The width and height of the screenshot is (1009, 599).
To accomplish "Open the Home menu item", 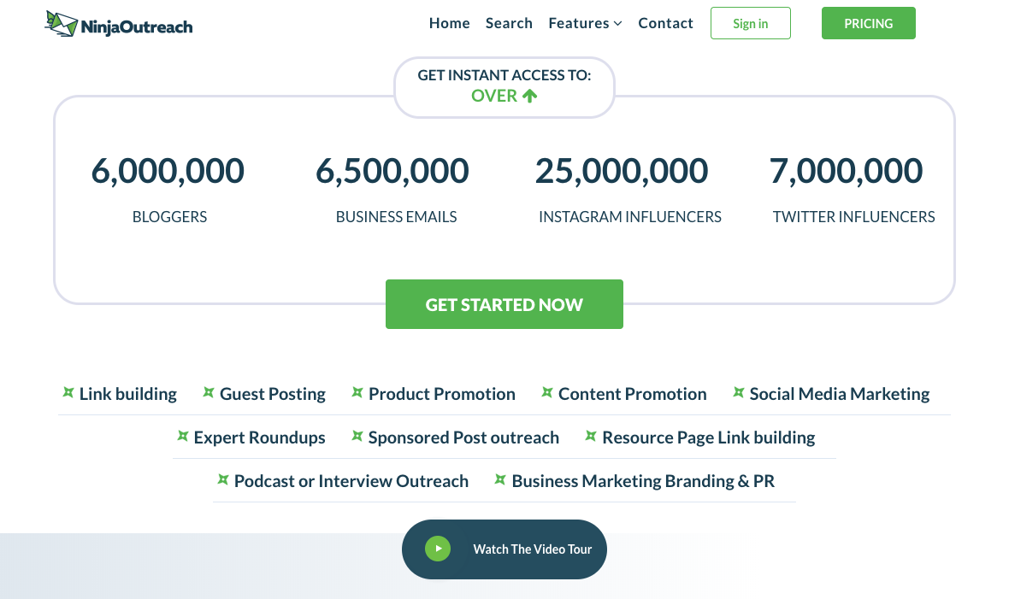I will click(x=449, y=23).
